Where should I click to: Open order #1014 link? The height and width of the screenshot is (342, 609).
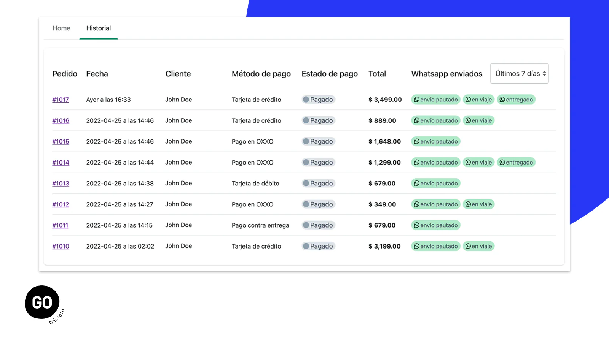click(61, 162)
